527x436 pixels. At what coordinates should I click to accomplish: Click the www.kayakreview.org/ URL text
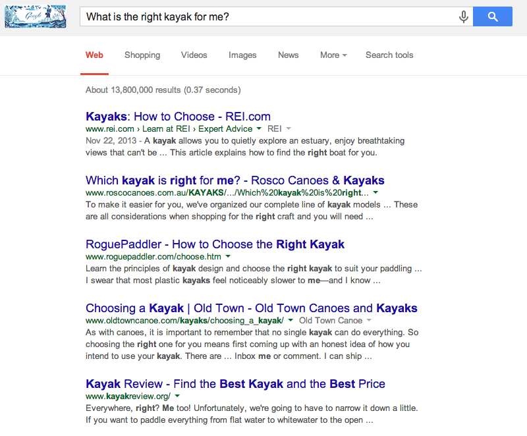pos(128,396)
